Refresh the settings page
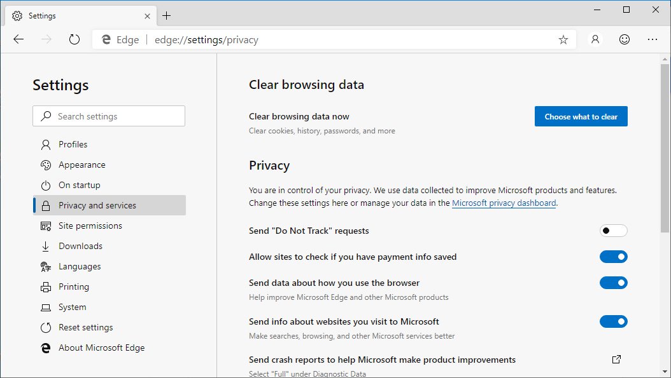This screenshot has width=671, height=378. tap(74, 40)
